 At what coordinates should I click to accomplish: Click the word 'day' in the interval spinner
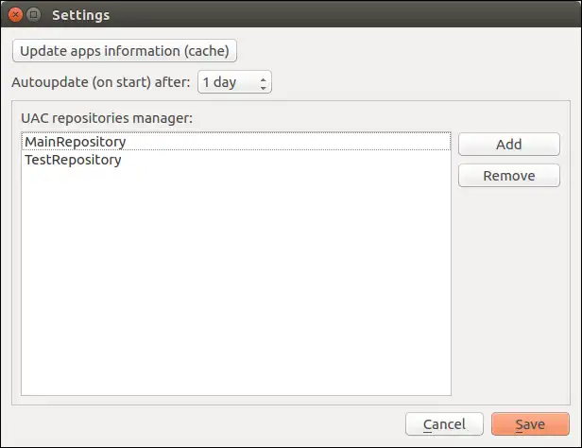click(225, 82)
